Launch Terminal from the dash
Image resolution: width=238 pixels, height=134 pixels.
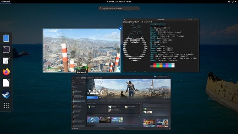[x=6, y=49]
